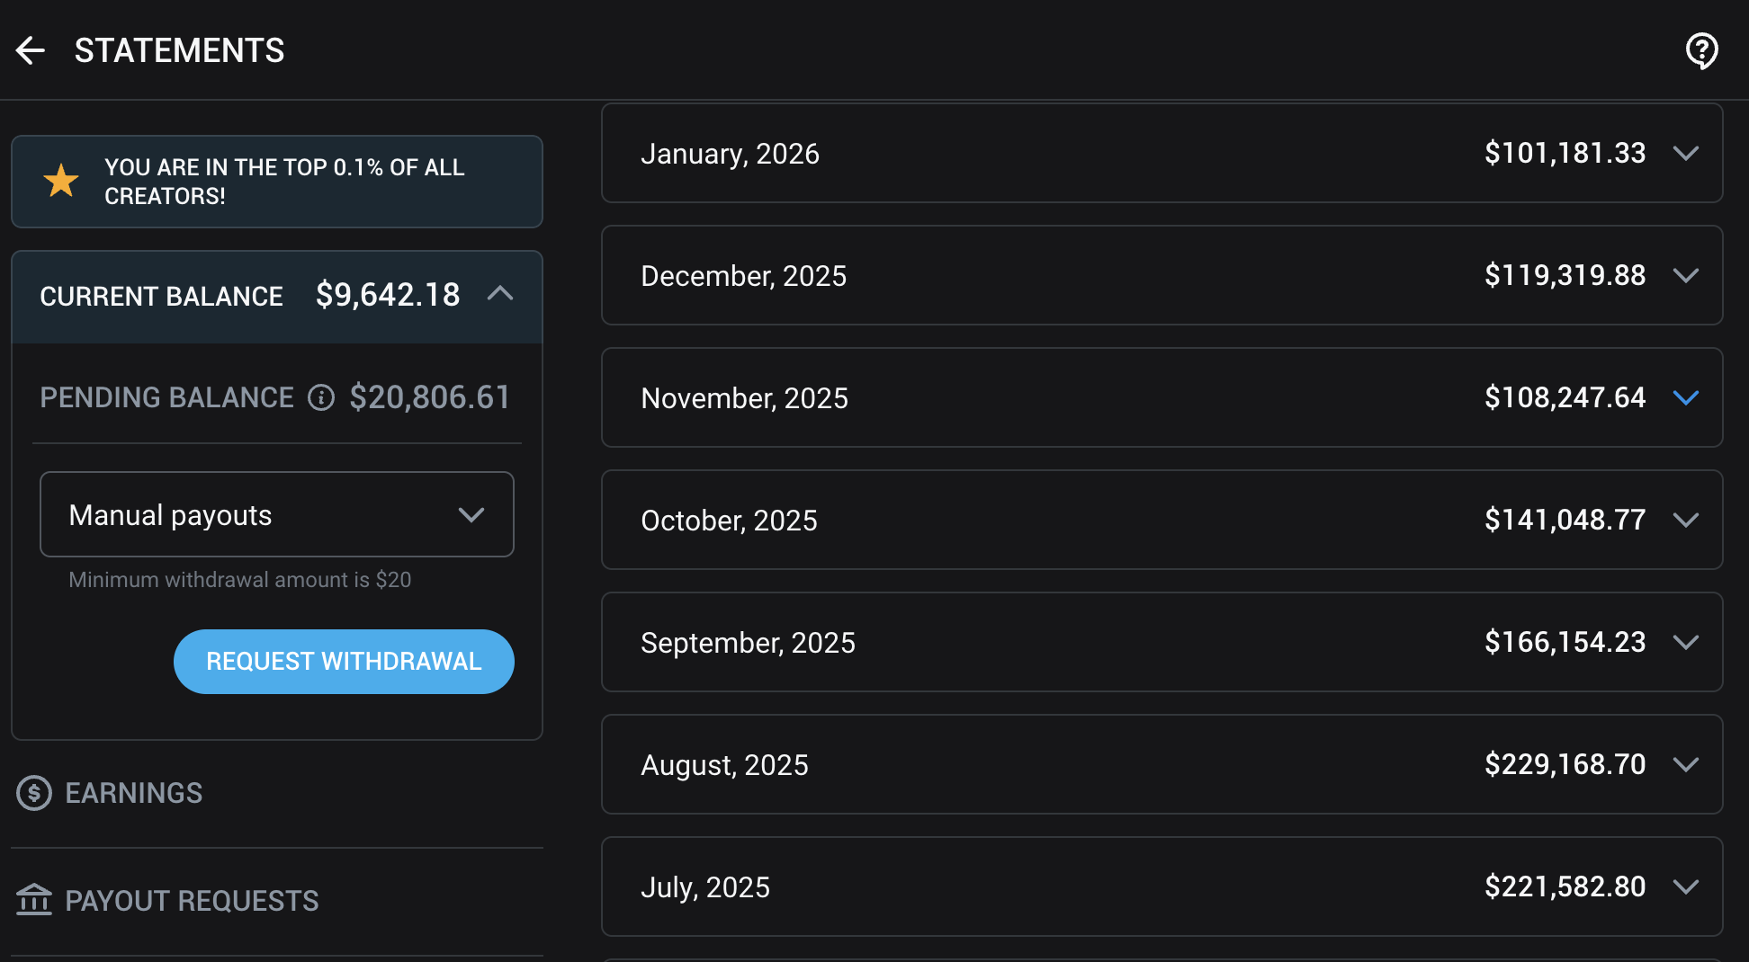
Task: Click the info icon beside Pending Balance
Action: (320, 397)
